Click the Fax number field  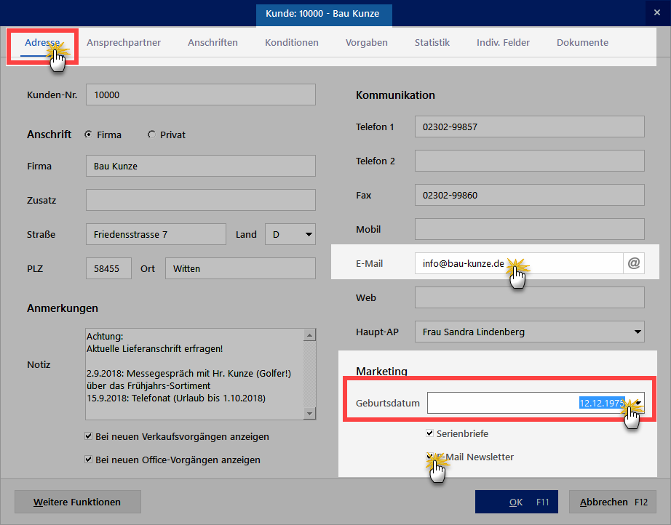coord(529,195)
